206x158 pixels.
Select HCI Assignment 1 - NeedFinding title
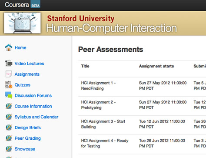[98, 86]
